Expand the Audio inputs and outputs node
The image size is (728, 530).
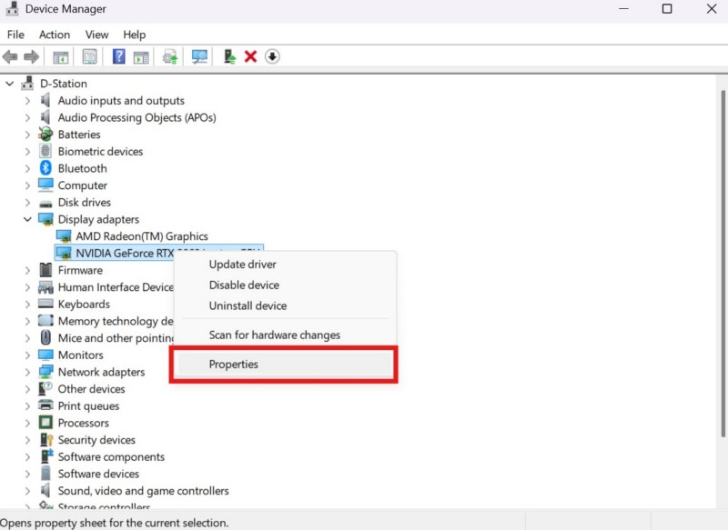(28, 101)
